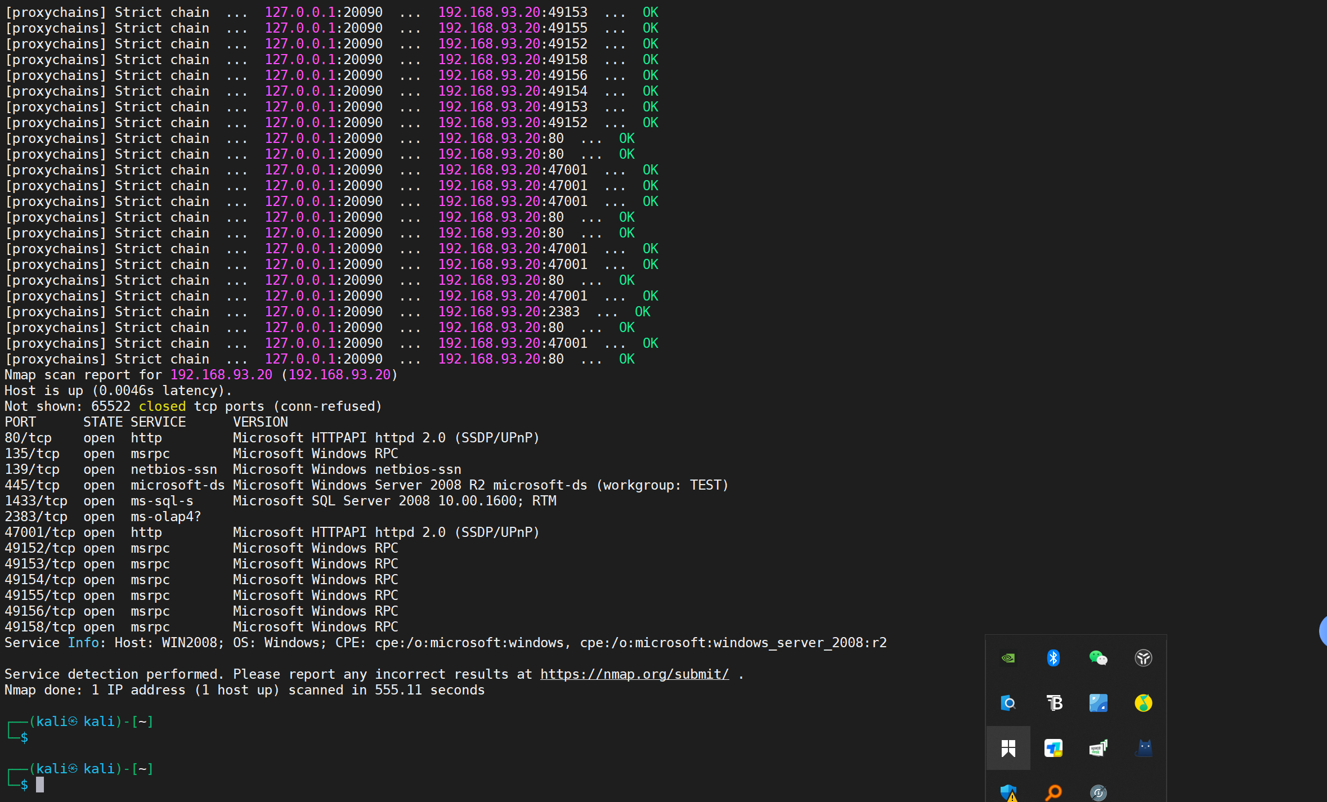Click '(workgroup: TEST)' in the 445 row
This screenshot has width=1327, height=802.
(x=662, y=485)
